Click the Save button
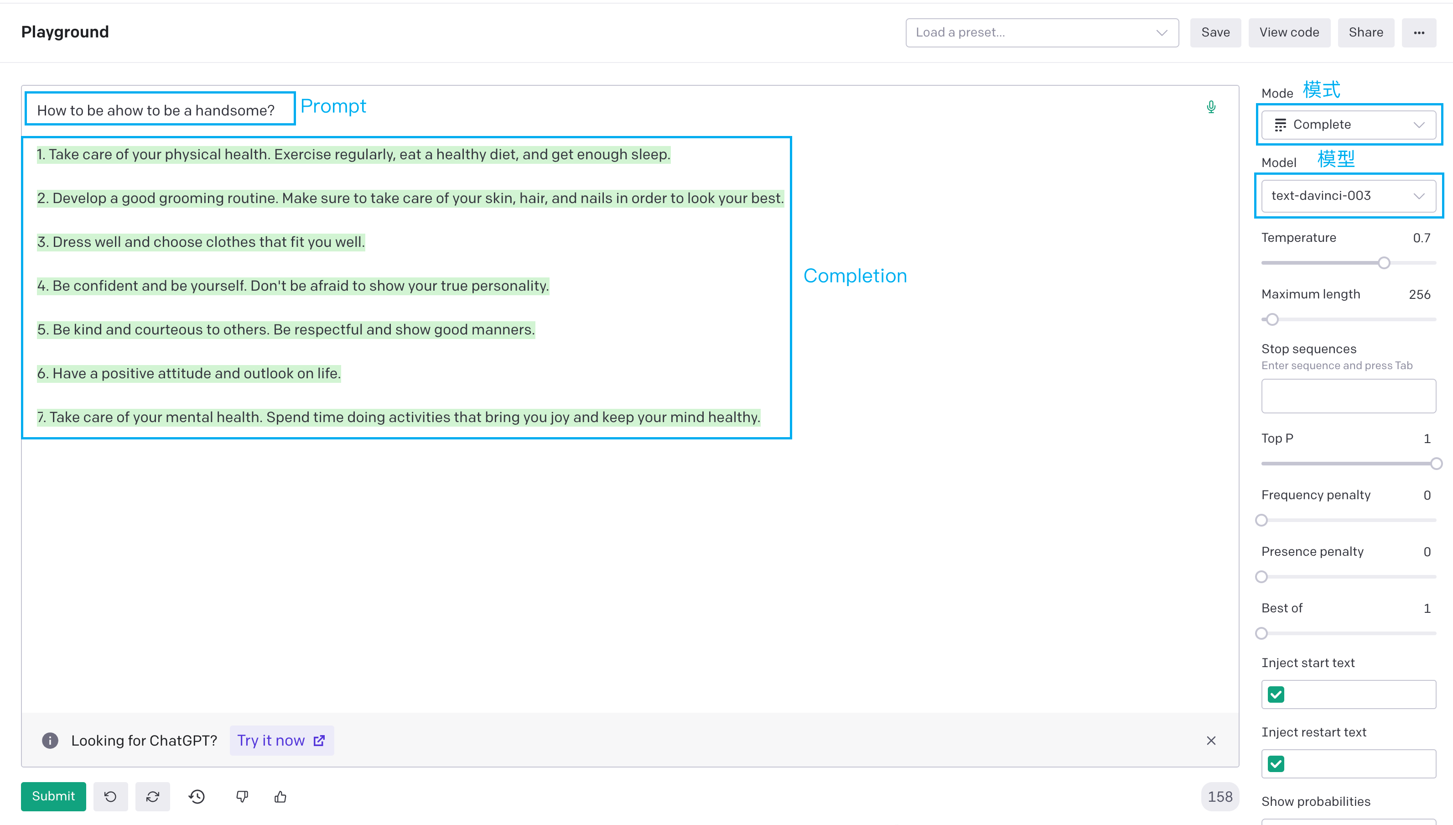Screen dimensions: 1453x825 1215,33
